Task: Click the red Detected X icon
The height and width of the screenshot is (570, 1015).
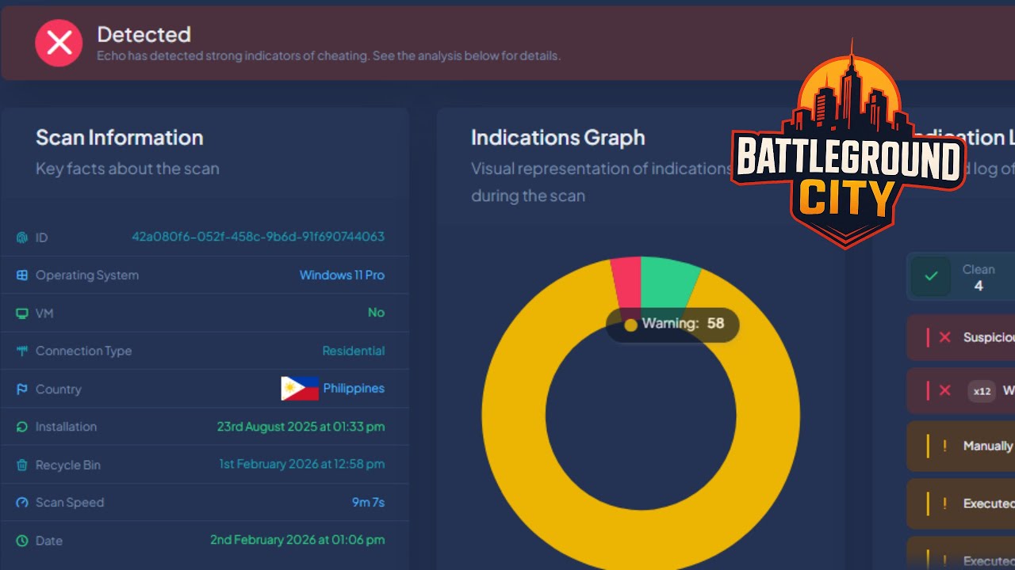Action: [59, 43]
